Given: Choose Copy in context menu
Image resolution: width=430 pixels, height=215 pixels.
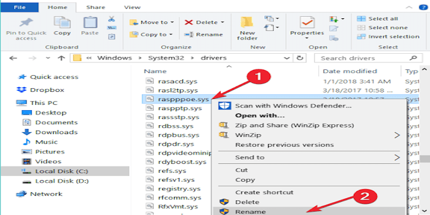Looking at the screenshot, I should pos(245,180).
